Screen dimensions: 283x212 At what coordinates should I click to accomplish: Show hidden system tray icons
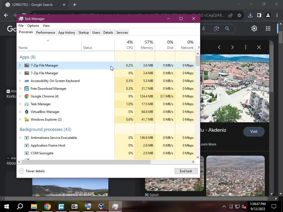[x=224, y=206]
